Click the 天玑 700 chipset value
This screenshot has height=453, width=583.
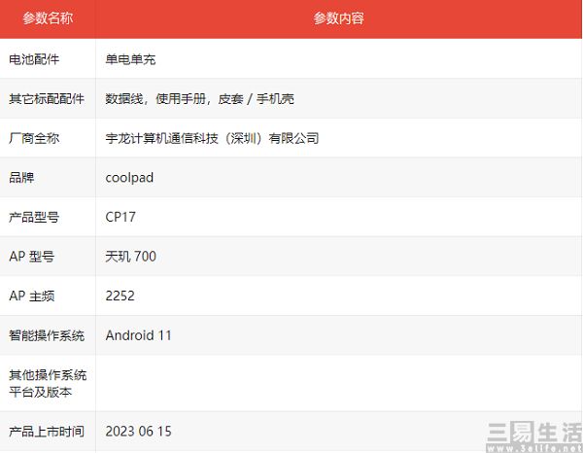[130, 257]
